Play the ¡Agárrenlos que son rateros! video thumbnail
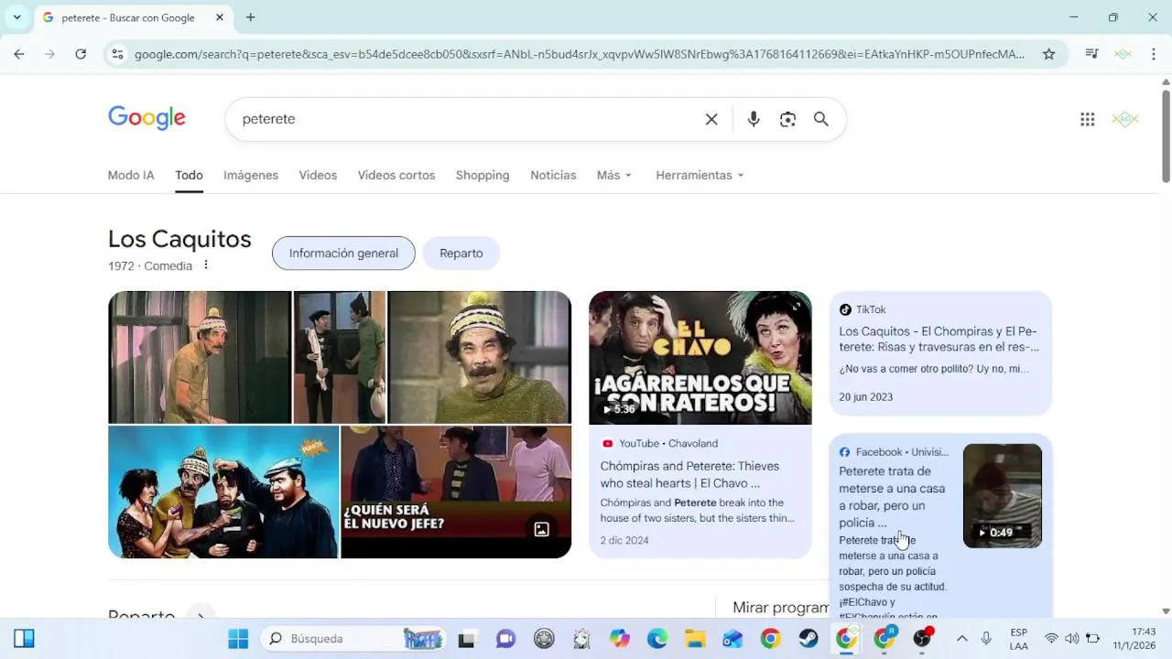 (x=700, y=358)
